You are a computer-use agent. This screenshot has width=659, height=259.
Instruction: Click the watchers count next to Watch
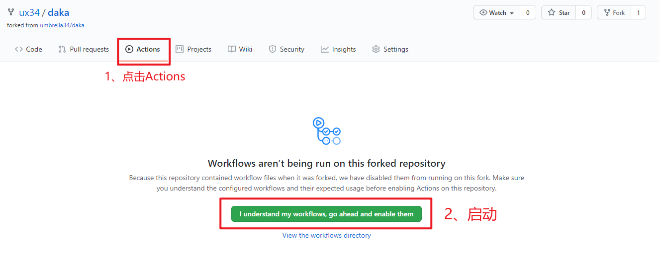pos(528,13)
